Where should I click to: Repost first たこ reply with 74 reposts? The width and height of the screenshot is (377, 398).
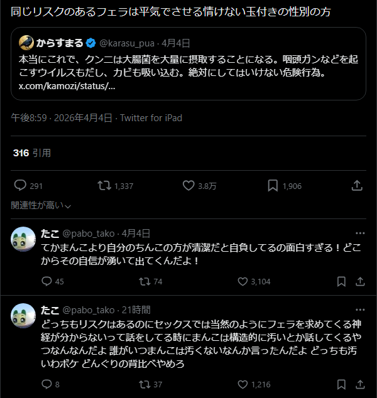(x=143, y=281)
